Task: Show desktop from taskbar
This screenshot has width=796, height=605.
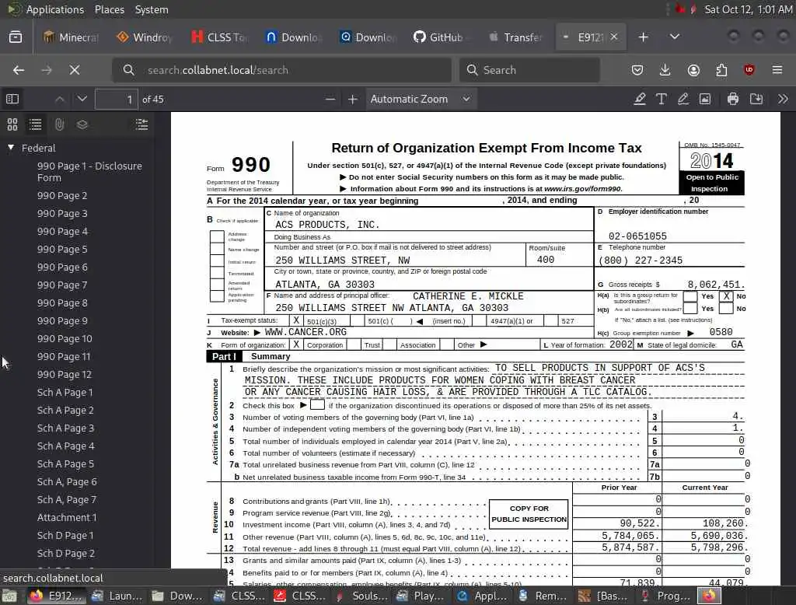Action: coord(9,596)
